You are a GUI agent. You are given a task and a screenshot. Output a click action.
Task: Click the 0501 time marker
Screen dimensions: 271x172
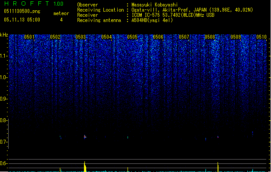click(29, 37)
